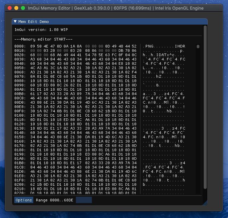Collapse the Mem Edit Demo window triangle
Image resolution: width=228 pixels, height=218 pixels.
tap(15, 22)
